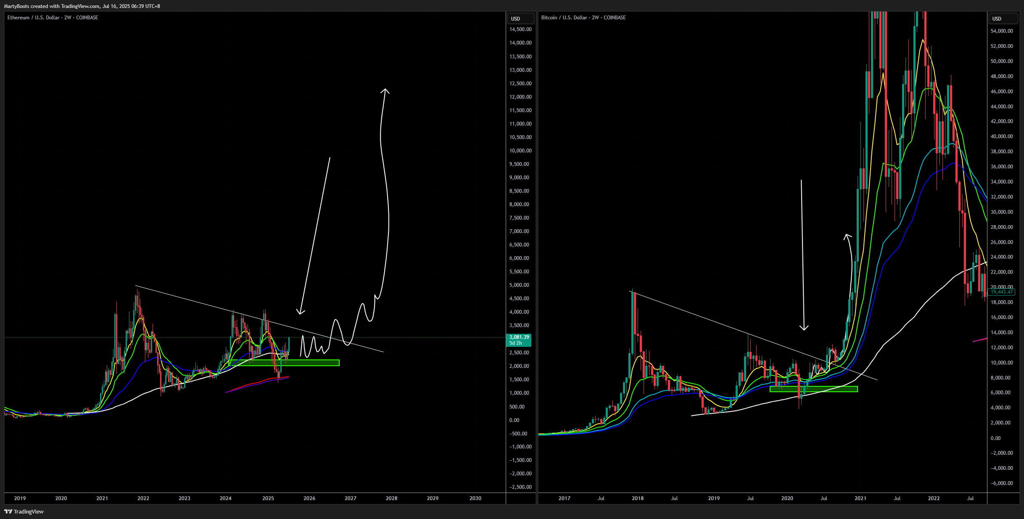Image resolution: width=1024 pixels, height=519 pixels.
Task: Select 2021 on the Bitcoin time axis
Action: 860,498
